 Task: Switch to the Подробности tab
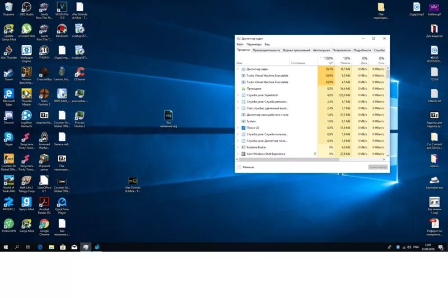tap(362, 50)
